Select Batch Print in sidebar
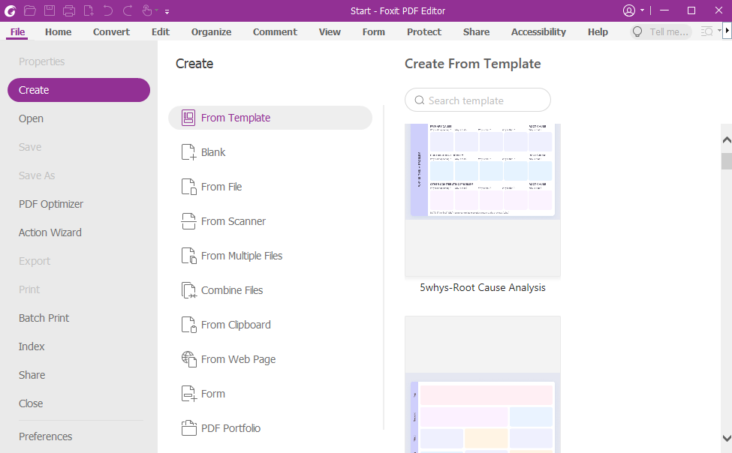The height and width of the screenshot is (453, 732). [x=44, y=318]
